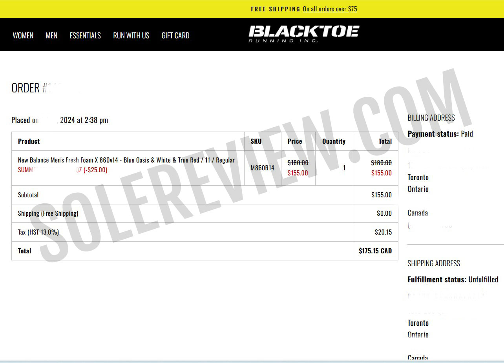The height and width of the screenshot is (363, 504).
Task: Click the SKU column header
Action: [256, 141]
